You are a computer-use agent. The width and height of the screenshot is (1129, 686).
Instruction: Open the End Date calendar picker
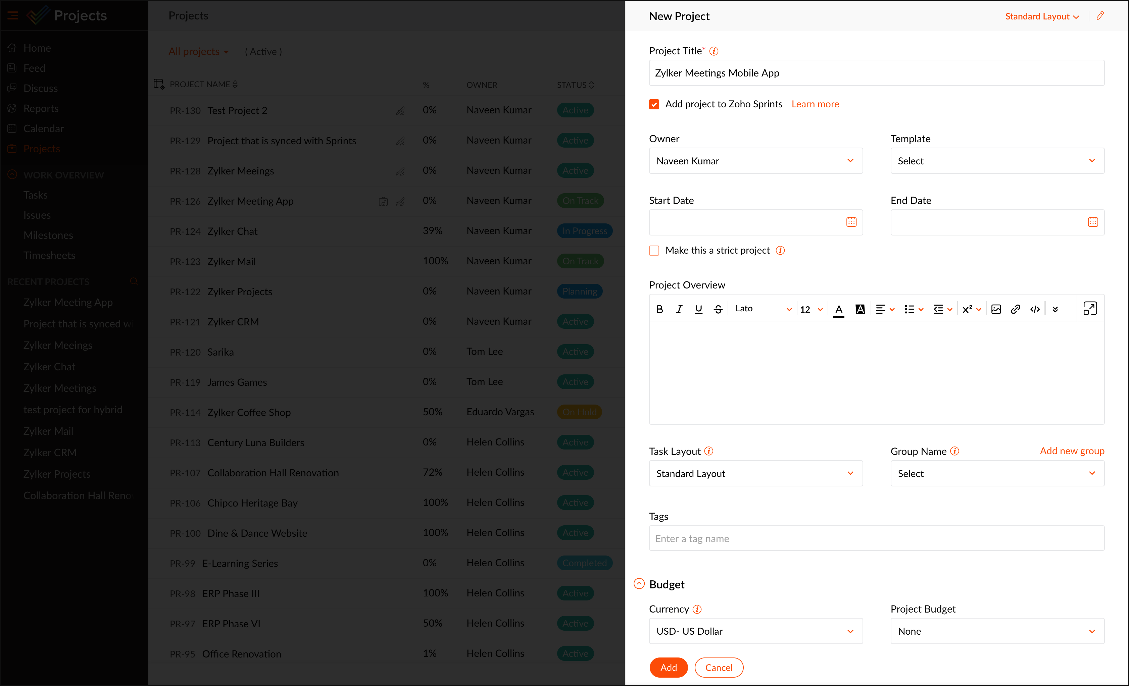click(x=1093, y=222)
